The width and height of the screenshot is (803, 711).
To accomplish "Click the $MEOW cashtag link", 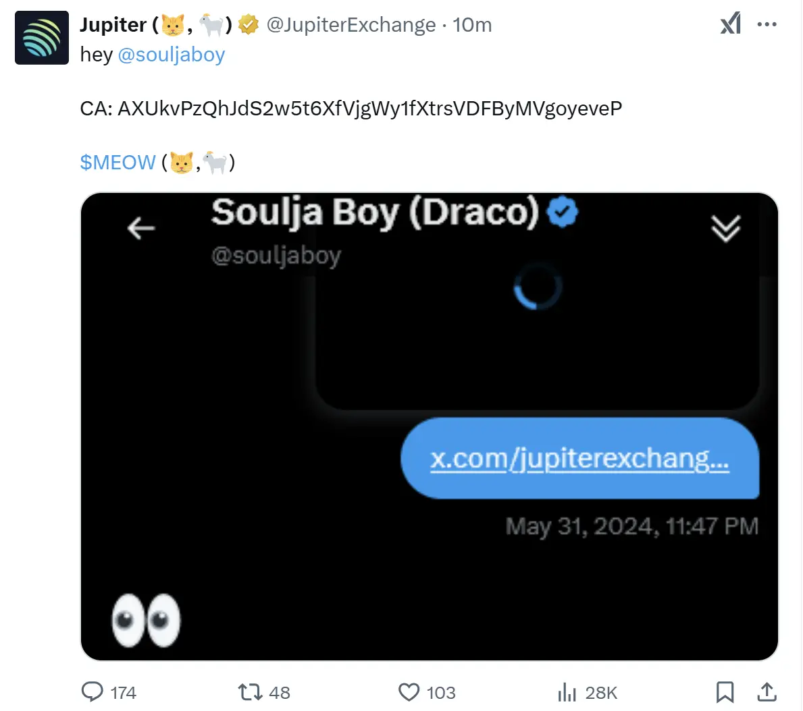I will (118, 163).
